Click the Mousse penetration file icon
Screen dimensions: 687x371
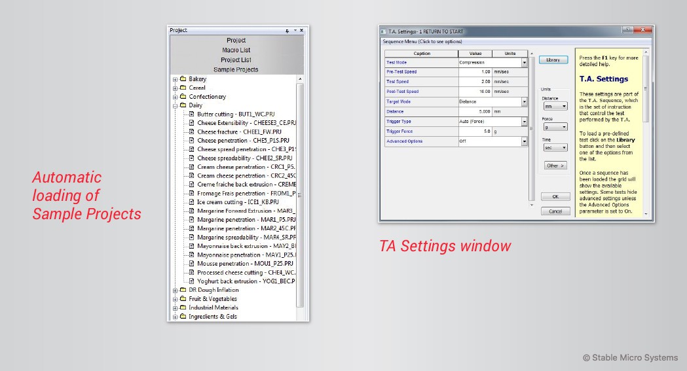(x=191, y=264)
